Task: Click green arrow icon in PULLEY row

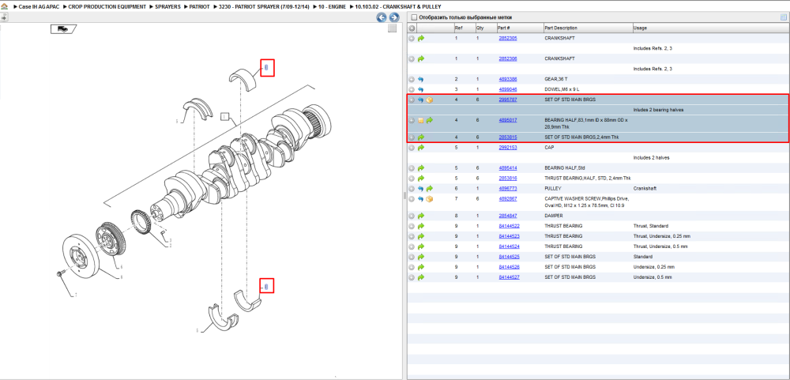Action: tap(430, 189)
